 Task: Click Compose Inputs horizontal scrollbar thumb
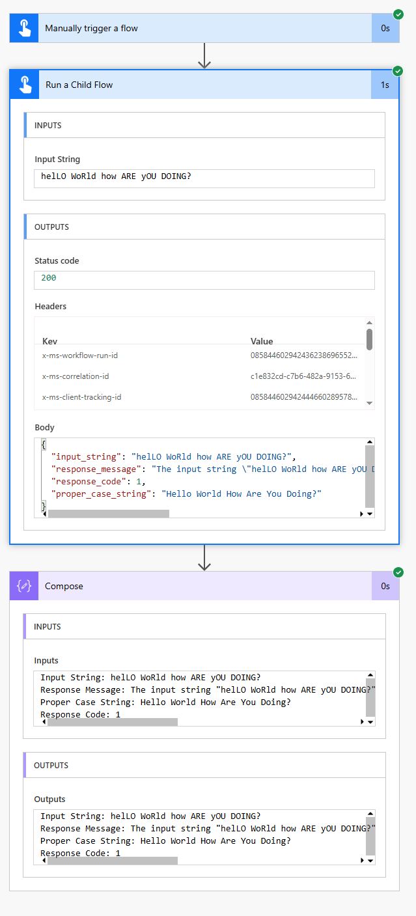pos(112,722)
